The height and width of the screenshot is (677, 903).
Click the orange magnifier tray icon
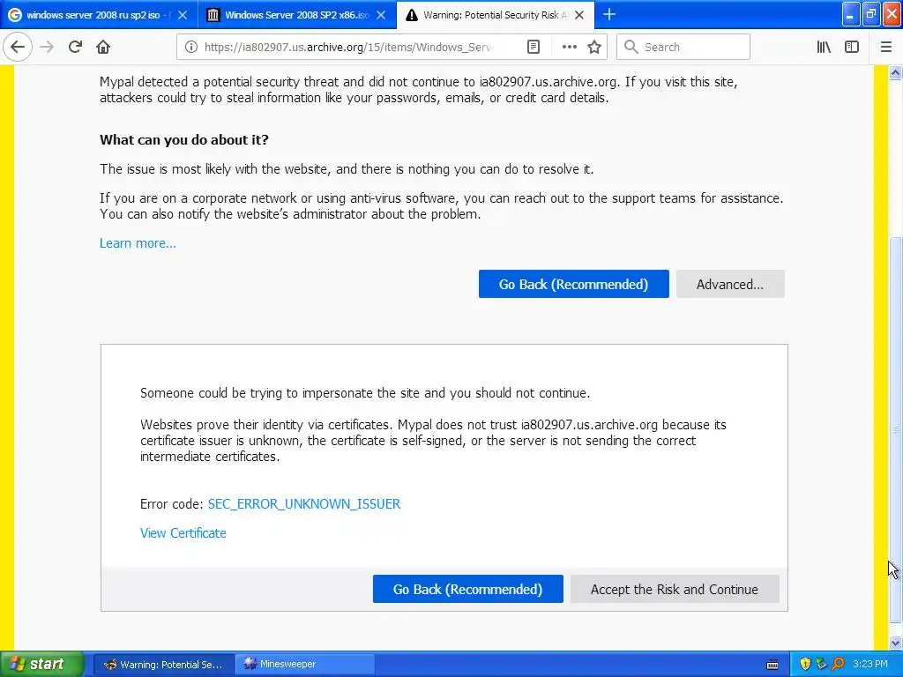pos(838,664)
